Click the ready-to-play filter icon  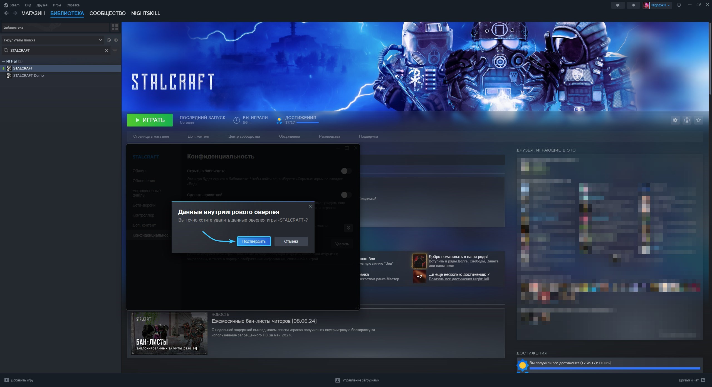point(116,40)
